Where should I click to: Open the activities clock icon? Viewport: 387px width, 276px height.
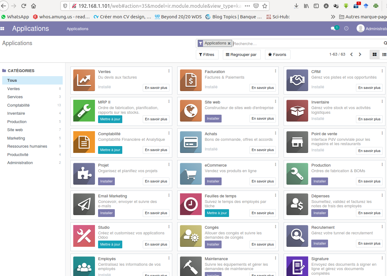point(346,29)
